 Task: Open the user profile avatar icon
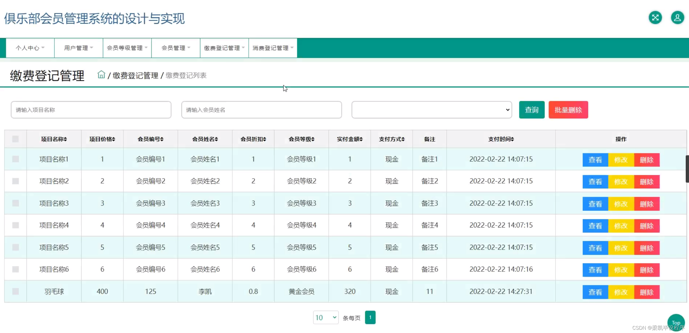(x=677, y=18)
